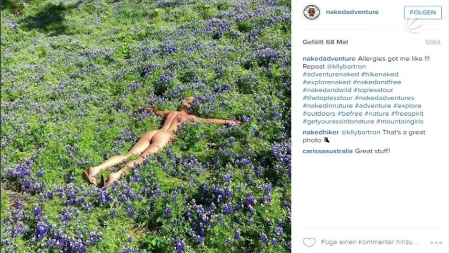The height and width of the screenshot is (253, 449).
Task: Click the flower field post photo
Action: pyautogui.click(x=146, y=126)
